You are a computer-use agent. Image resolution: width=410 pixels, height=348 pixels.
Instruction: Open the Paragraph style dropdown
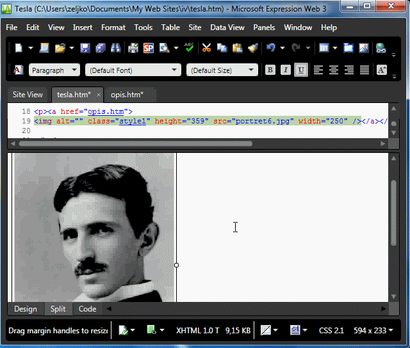tap(54, 70)
